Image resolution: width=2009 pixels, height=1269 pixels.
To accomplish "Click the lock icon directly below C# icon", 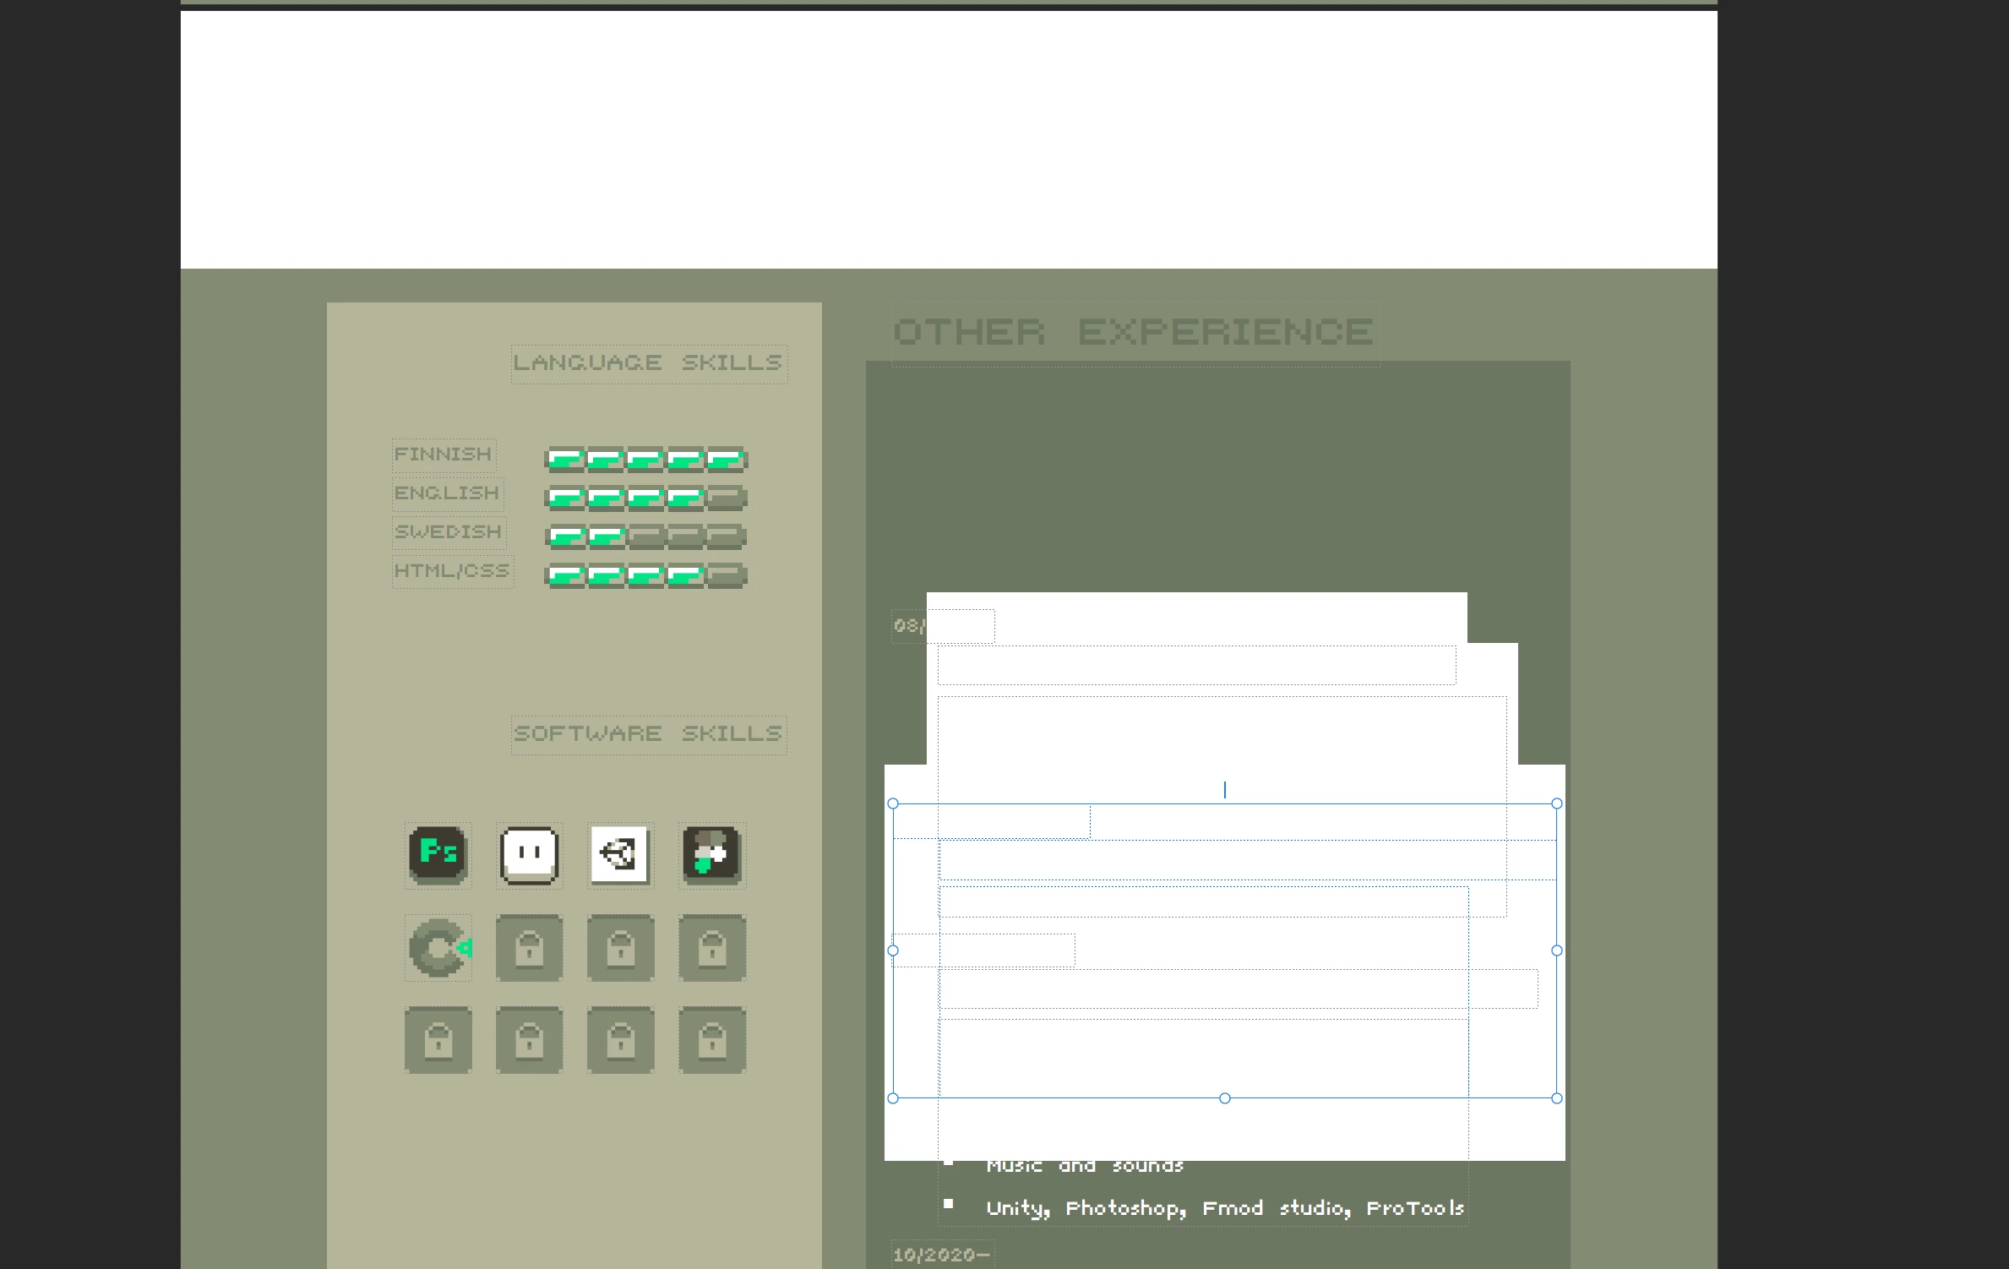I will click(x=438, y=1039).
